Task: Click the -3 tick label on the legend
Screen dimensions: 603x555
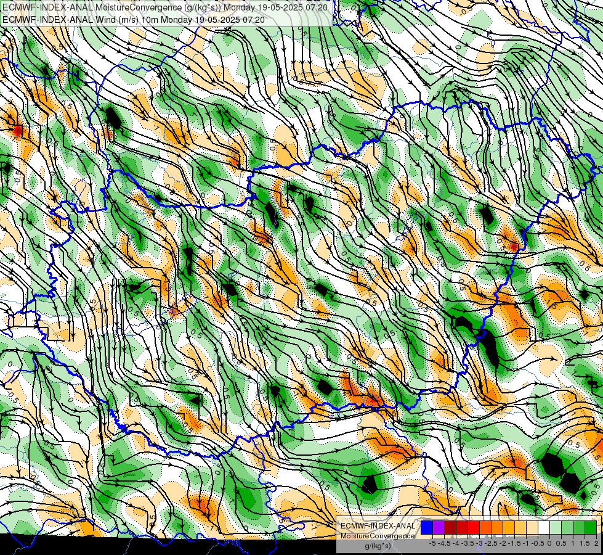Action: tap(480, 543)
